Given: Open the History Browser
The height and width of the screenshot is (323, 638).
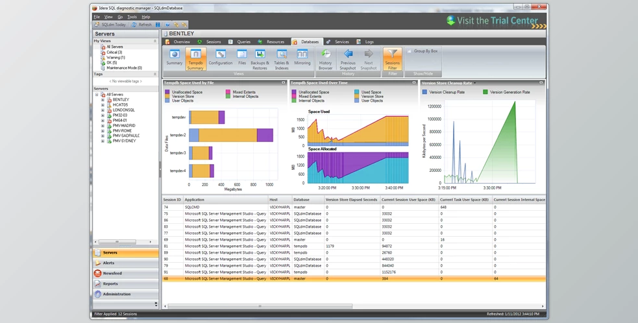Looking at the screenshot, I should 326,60.
